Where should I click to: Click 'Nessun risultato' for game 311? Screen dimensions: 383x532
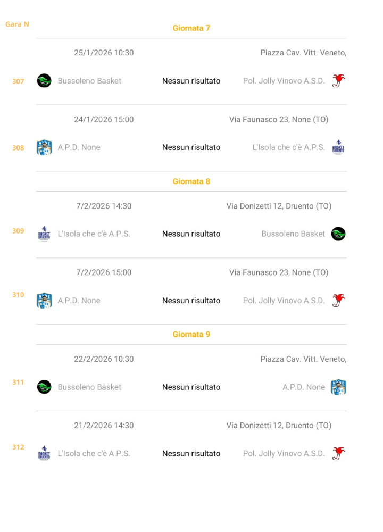coord(191,387)
